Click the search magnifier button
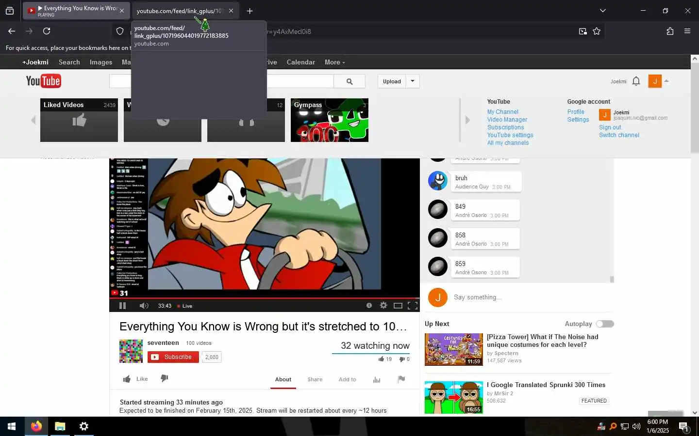The image size is (699, 436). pyautogui.click(x=349, y=81)
